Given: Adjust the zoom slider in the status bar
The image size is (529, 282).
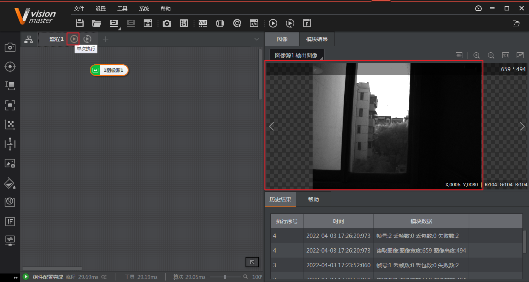Looking at the screenshot, I should 226,277.
